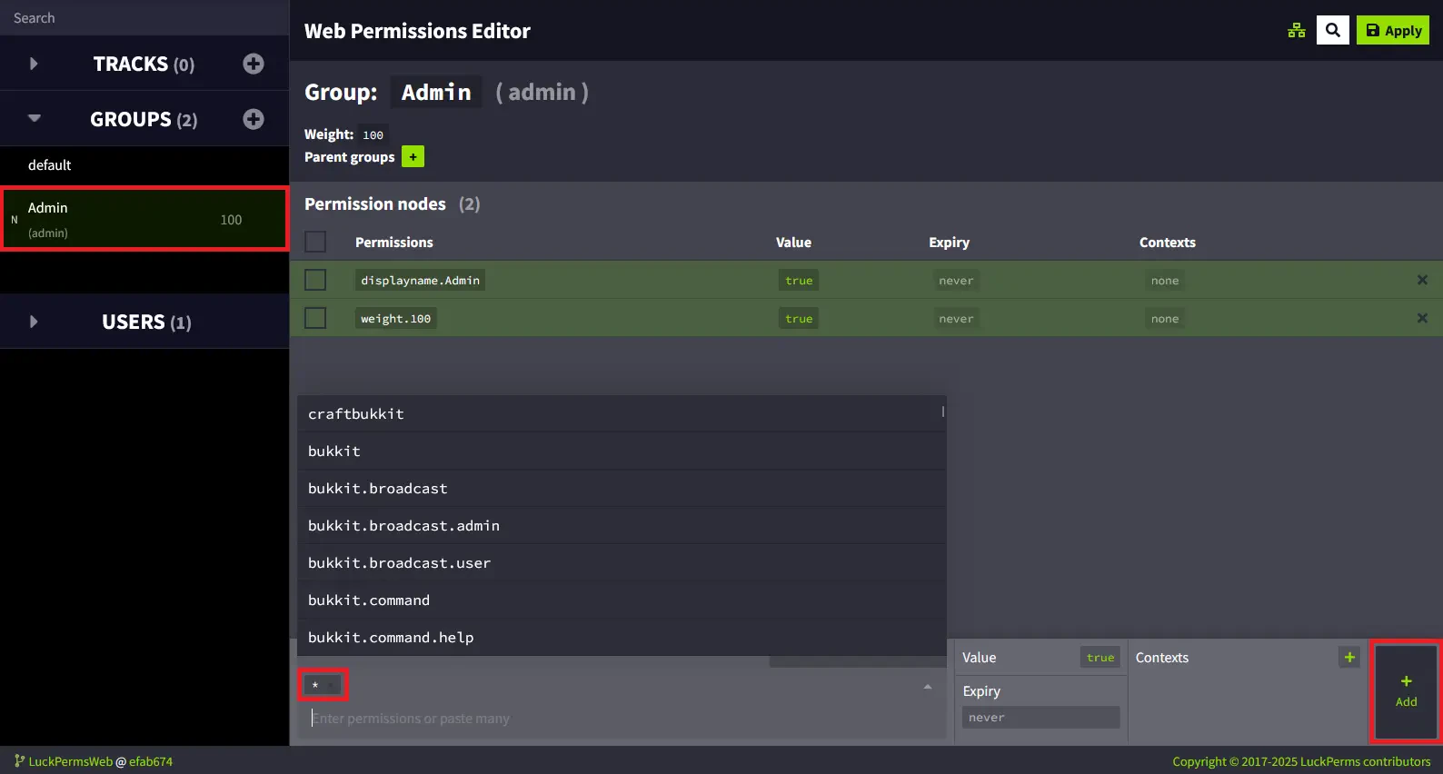The image size is (1443, 774).
Task: Add a context with the plus icon
Action: click(1349, 658)
